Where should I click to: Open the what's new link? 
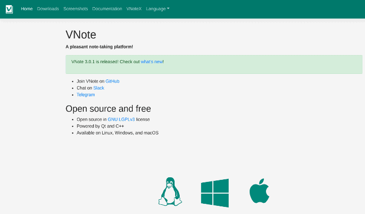(152, 62)
